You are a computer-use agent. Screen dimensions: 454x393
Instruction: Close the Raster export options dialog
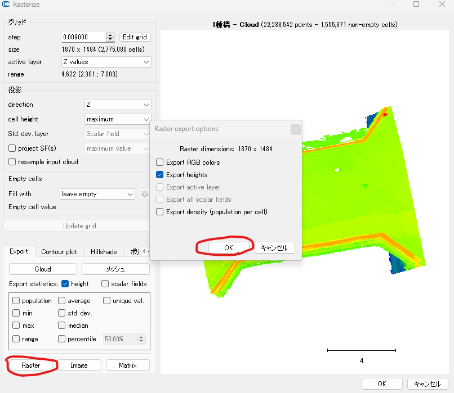pyautogui.click(x=295, y=129)
